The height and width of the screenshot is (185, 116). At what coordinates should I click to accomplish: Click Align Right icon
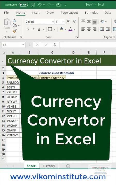pos(95,29)
